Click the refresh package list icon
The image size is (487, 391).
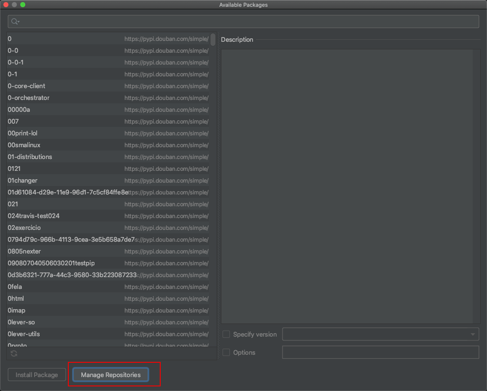(14, 353)
